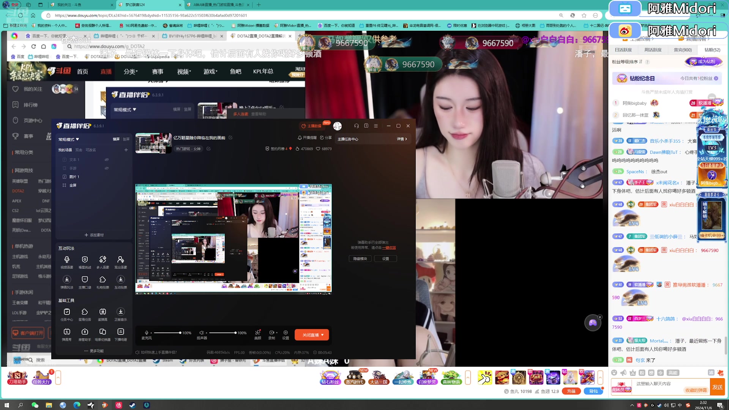This screenshot has height=410, width=729.
Task: Open 星海任务 tool icon
Action: (x=85, y=314)
